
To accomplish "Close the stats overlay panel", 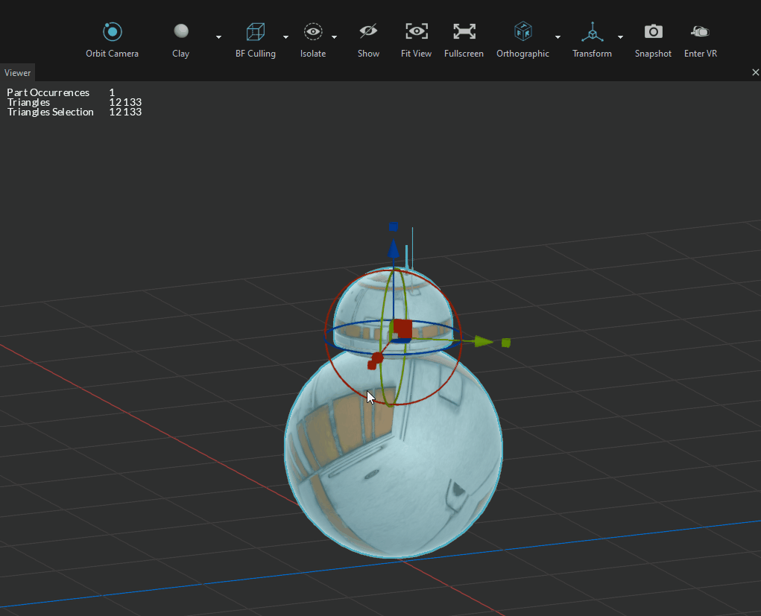I will pyautogui.click(x=754, y=72).
